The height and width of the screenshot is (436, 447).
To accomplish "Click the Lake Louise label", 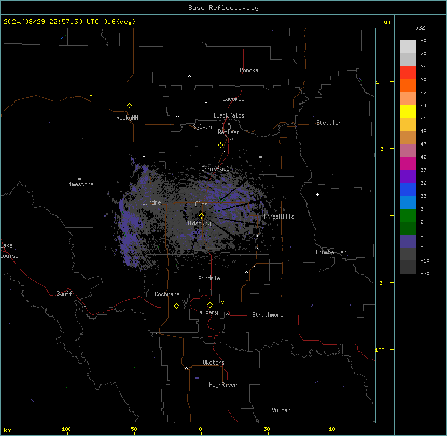I will [9, 251].
